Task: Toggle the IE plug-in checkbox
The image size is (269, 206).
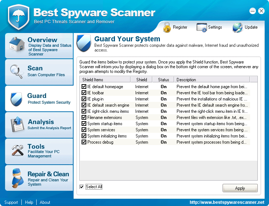Action: pos(84,99)
